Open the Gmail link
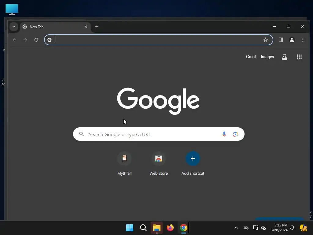This screenshot has height=235, width=313. [x=251, y=57]
